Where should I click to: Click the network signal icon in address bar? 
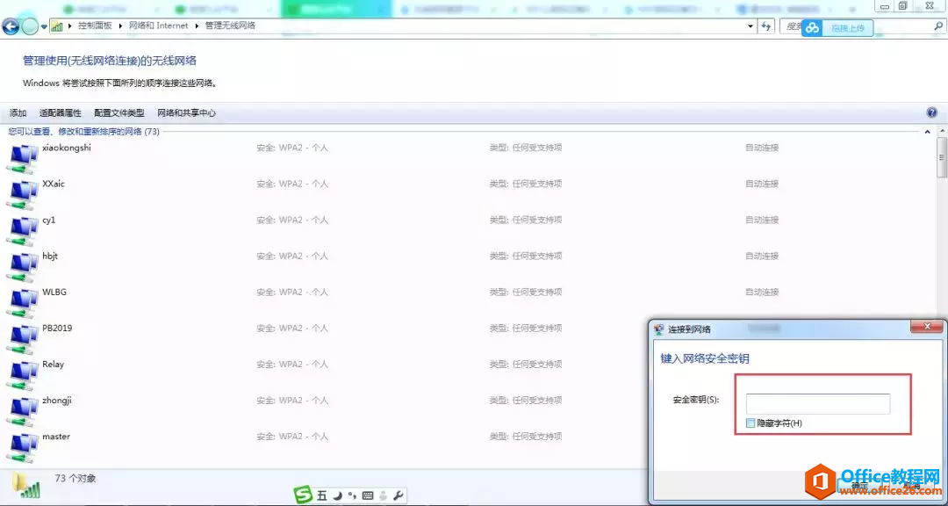(57, 26)
